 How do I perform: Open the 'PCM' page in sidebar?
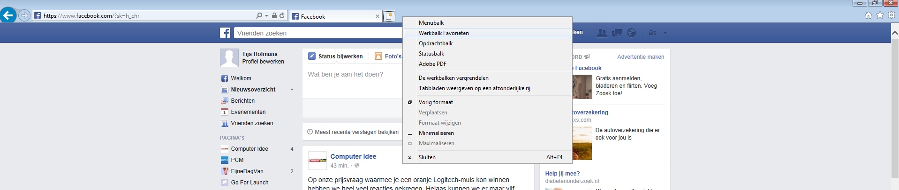pyautogui.click(x=237, y=160)
